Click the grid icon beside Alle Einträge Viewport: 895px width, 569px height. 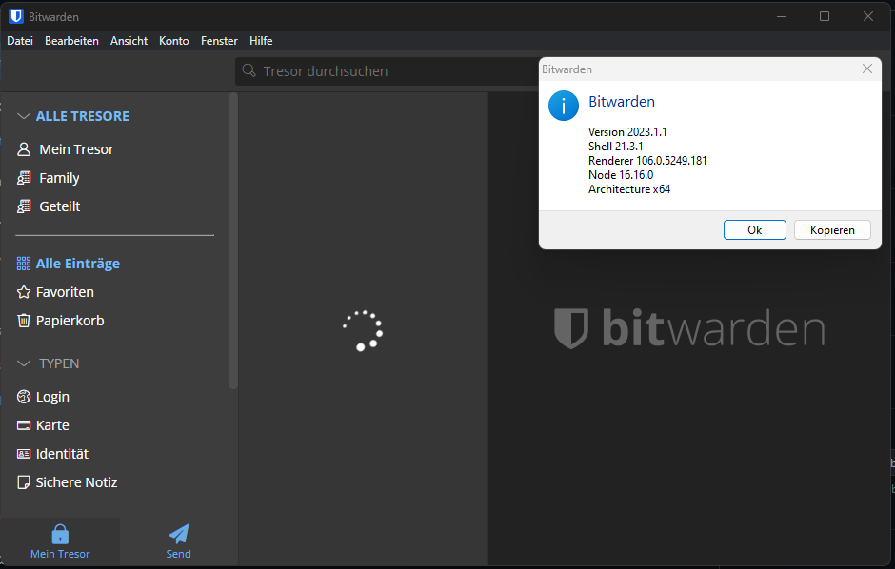(x=24, y=264)
